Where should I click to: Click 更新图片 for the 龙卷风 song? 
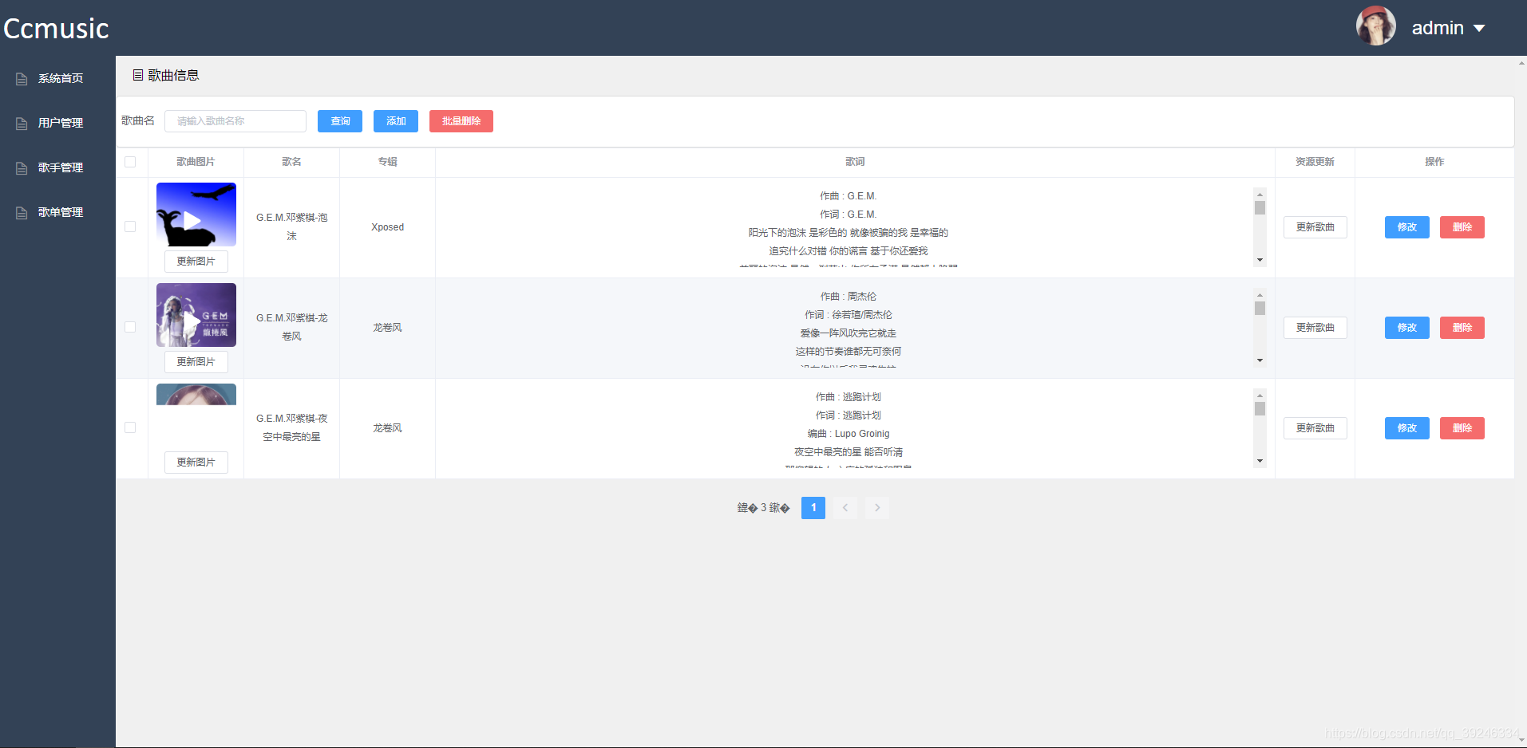coord(196,362)
